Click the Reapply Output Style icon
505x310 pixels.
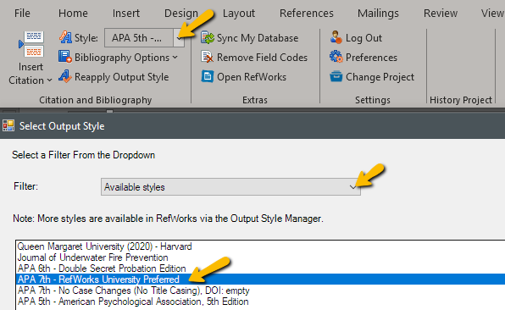pyautogui.click(x=65, y=76)
